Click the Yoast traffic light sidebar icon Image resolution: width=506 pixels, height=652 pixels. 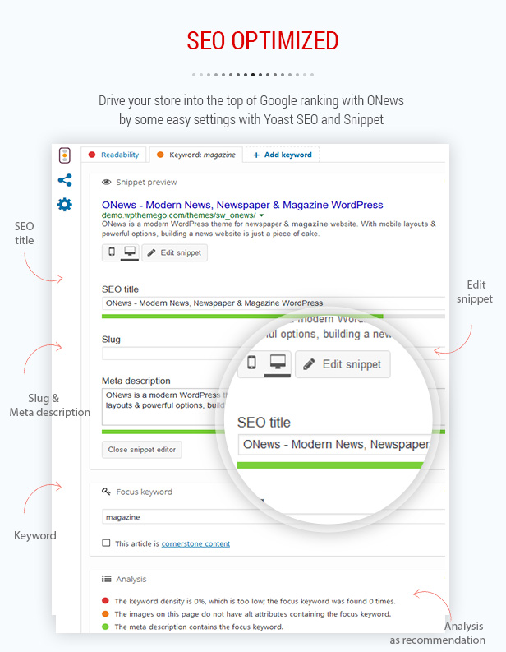pos(65,155)
